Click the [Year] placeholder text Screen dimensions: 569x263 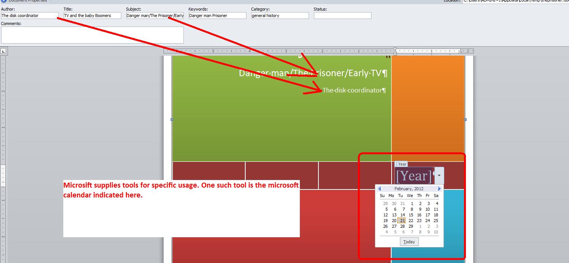(x=413, y=176)
